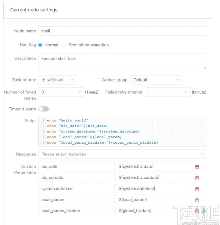220x225 pixels.
Task: Click inside the Script editor
Action: click(123, 131)
